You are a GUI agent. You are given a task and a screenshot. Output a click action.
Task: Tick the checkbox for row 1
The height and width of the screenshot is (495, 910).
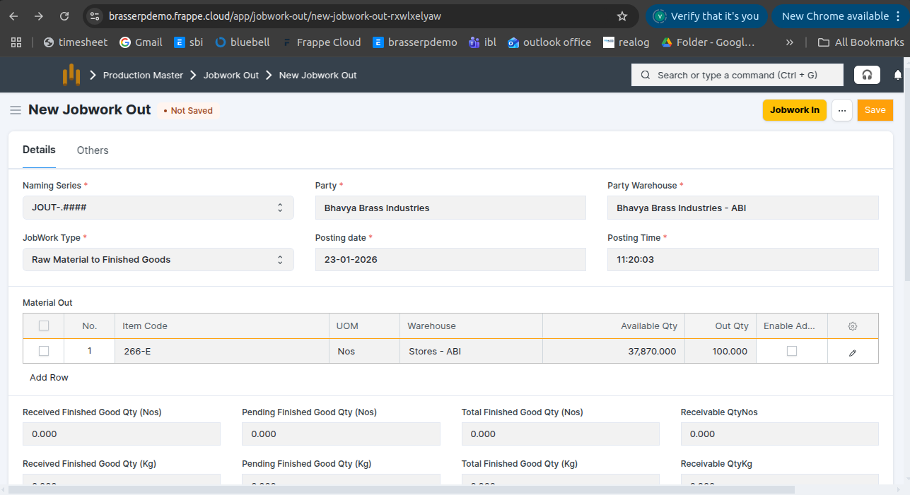click(x=44, y=351)
